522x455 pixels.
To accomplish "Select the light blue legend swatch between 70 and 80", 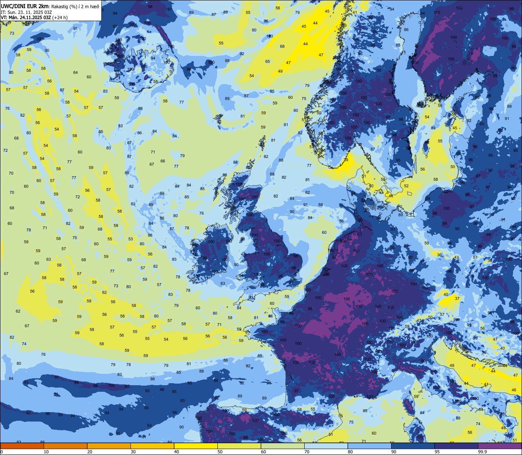I will point(326,446).
